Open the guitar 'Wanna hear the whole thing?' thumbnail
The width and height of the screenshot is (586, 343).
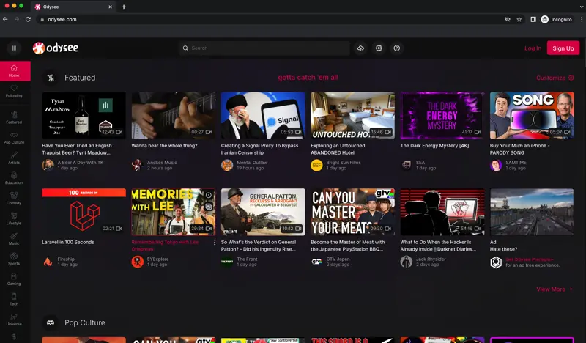(174, 115)
